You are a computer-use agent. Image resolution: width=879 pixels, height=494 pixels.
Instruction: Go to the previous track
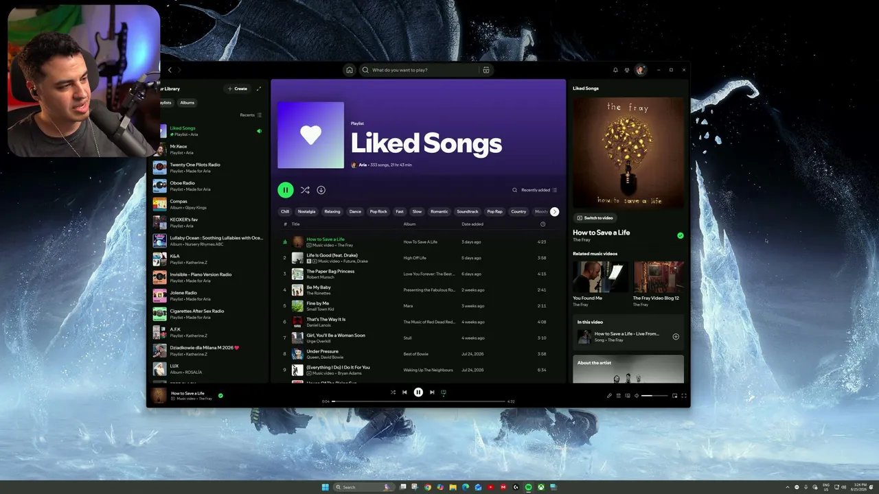click(x=404, y=392)
